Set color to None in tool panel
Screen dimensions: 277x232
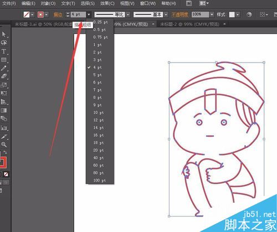(x=6, y=174)
